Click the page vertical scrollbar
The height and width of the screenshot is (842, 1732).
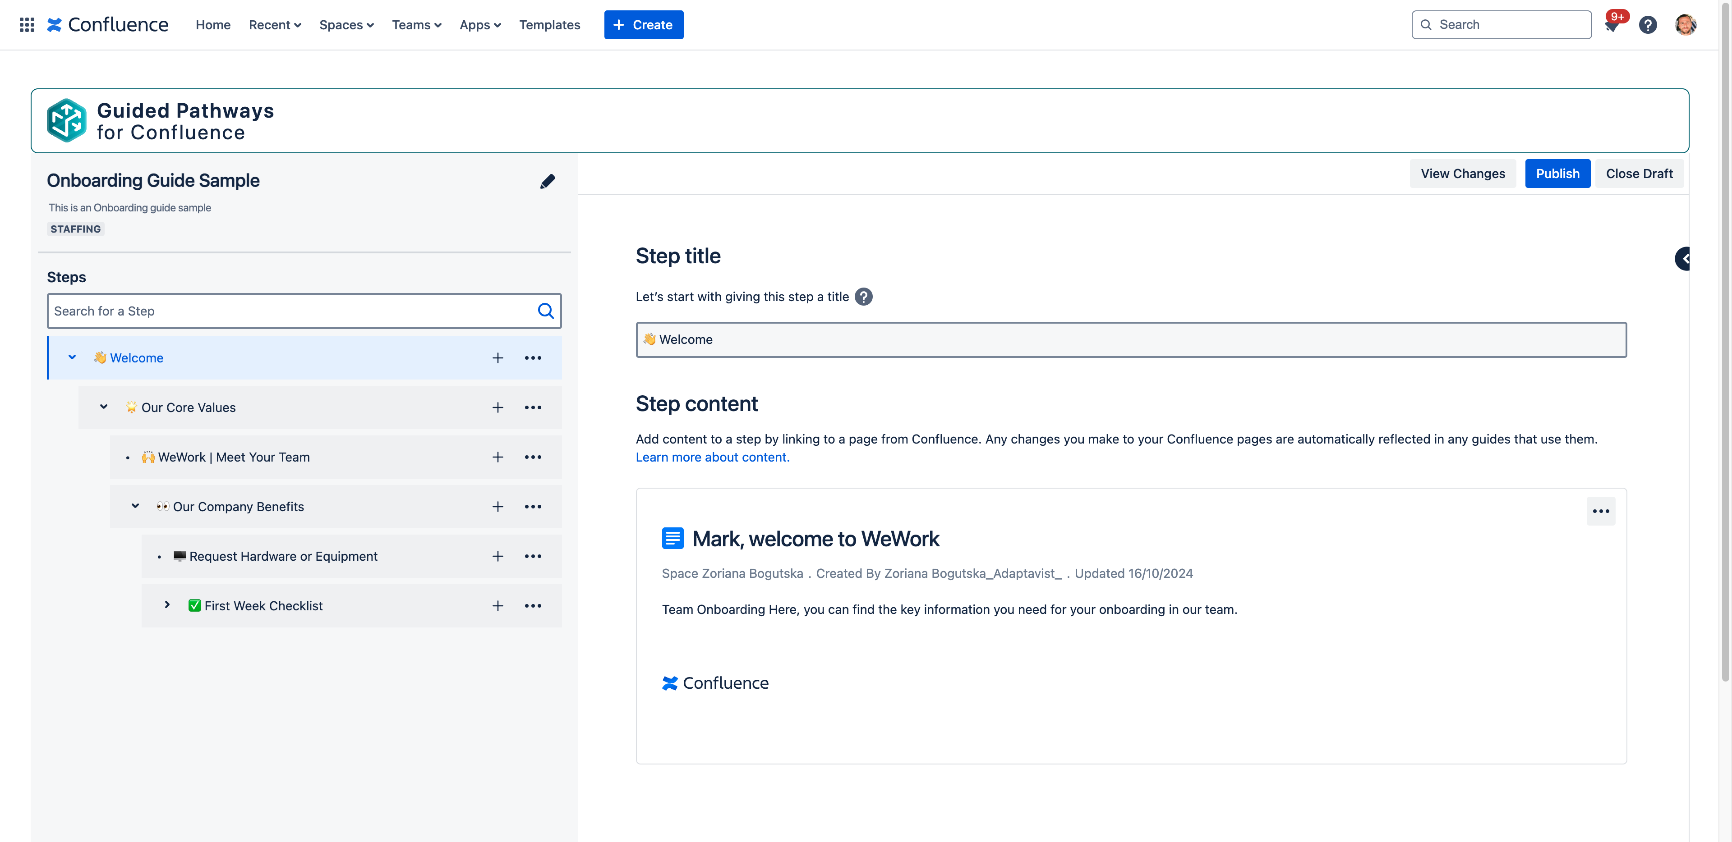[x=1725, y=343]
